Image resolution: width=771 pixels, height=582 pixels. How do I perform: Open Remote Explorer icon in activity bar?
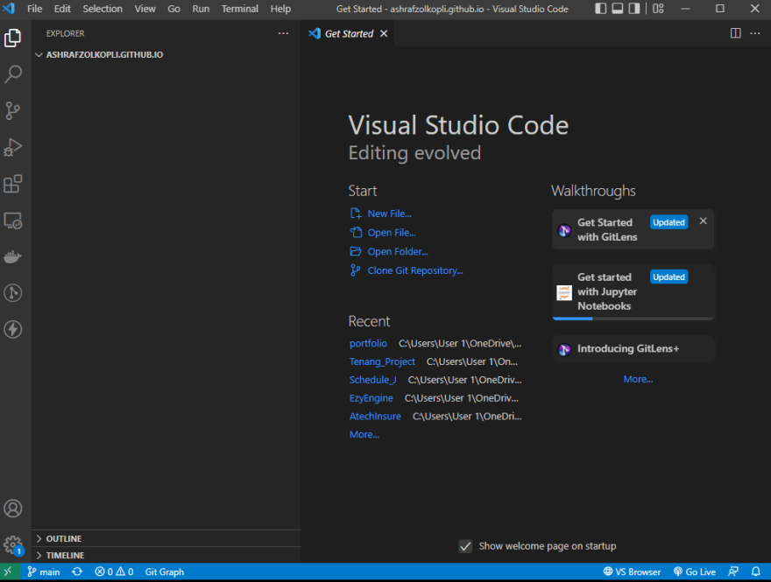[13, 221]
